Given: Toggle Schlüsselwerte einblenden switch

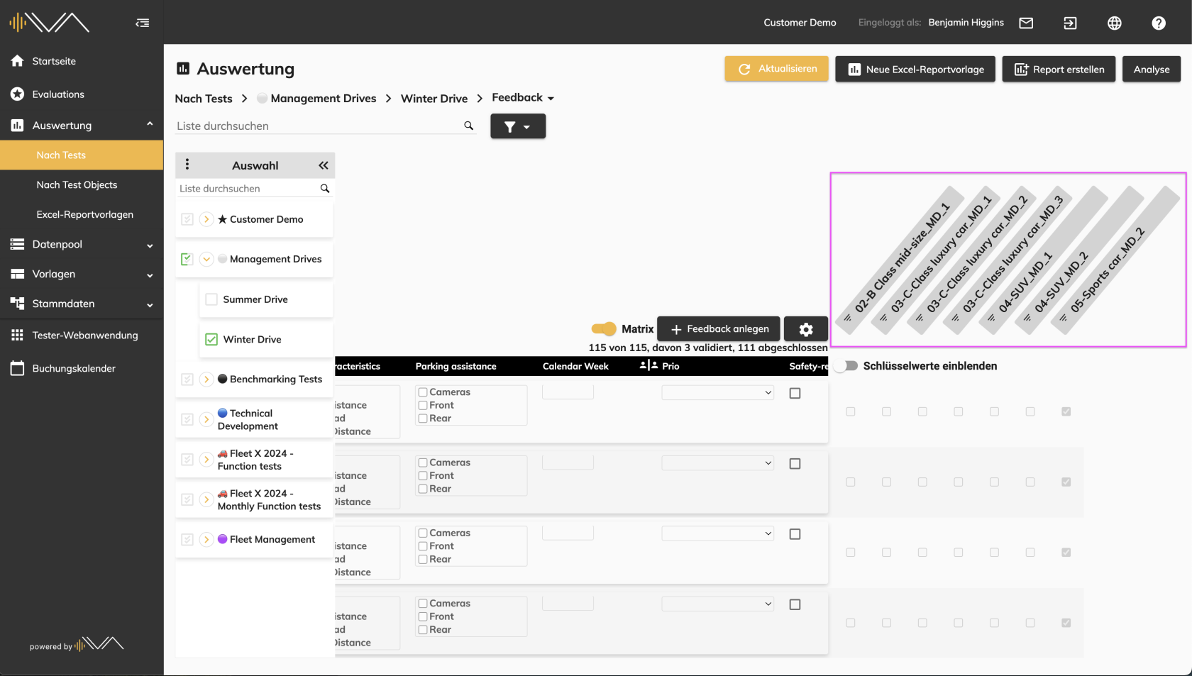Looking at the screenshot, I should (846, 366).
